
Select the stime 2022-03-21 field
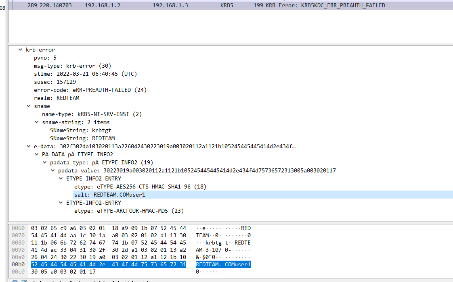click(86, 74)
